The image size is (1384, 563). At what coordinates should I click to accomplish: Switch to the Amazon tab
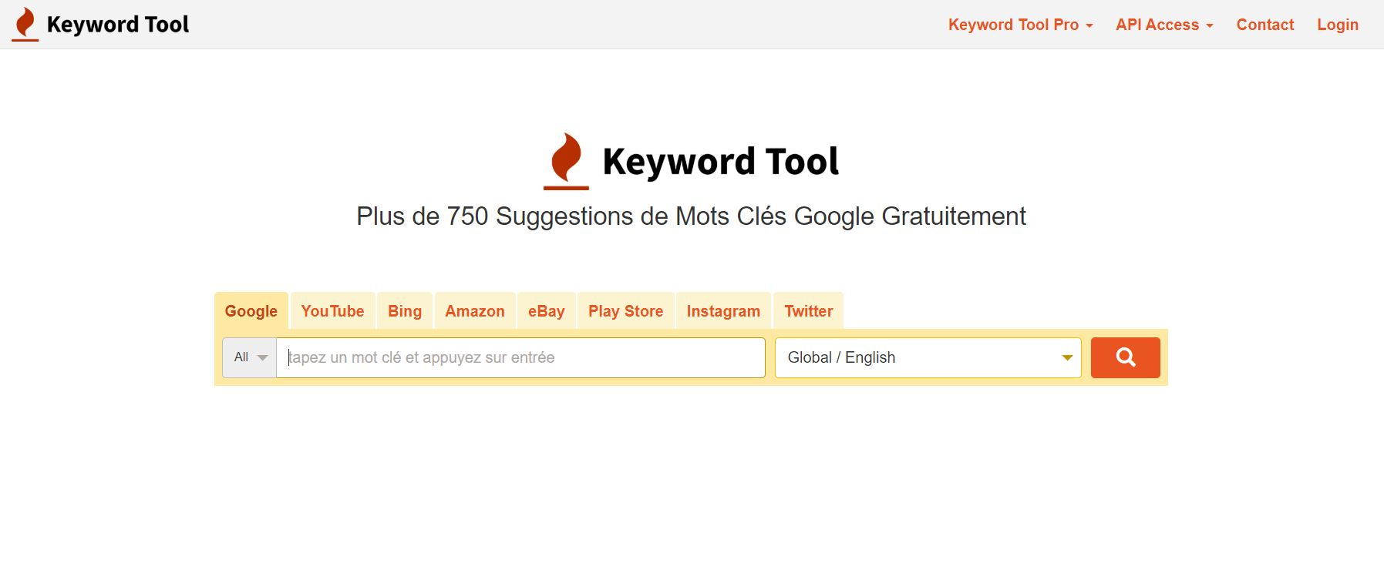(x=475, y=311)
